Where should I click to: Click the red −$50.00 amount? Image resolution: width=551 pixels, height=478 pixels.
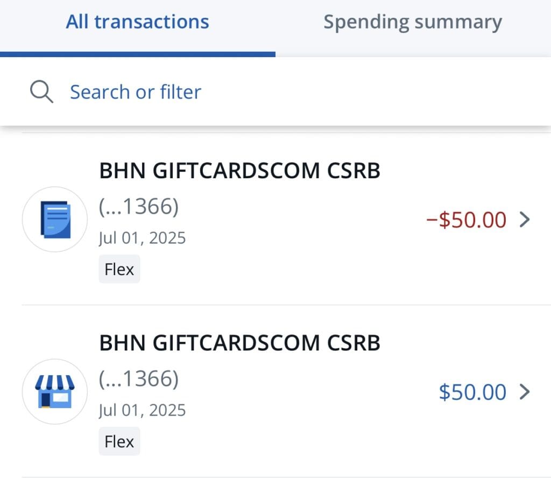pyautogui.click(x=466, y=220)
